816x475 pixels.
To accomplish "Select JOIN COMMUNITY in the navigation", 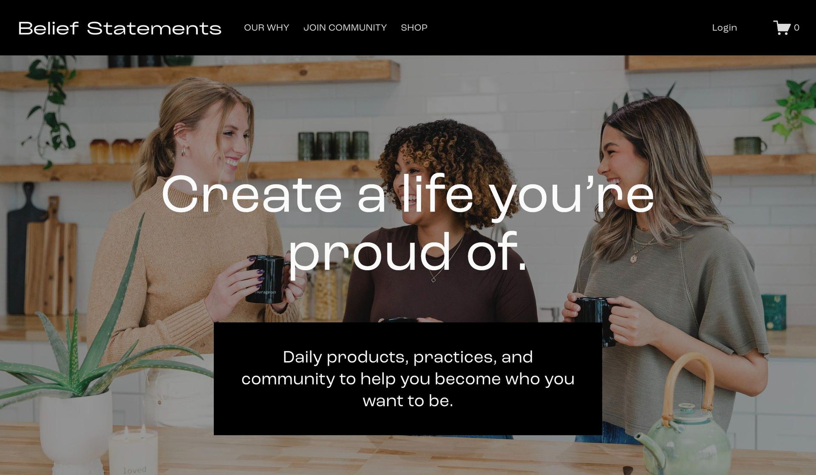I will (x=345, y=28).
